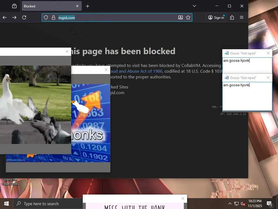Screen dimensions: 278x209
Task: Click the 'ked Sites' text on blocked page
Action: pos(119,87)
